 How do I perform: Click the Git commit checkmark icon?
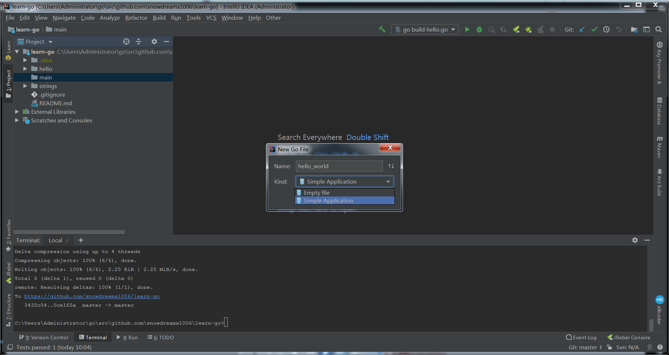coord(594,30)
